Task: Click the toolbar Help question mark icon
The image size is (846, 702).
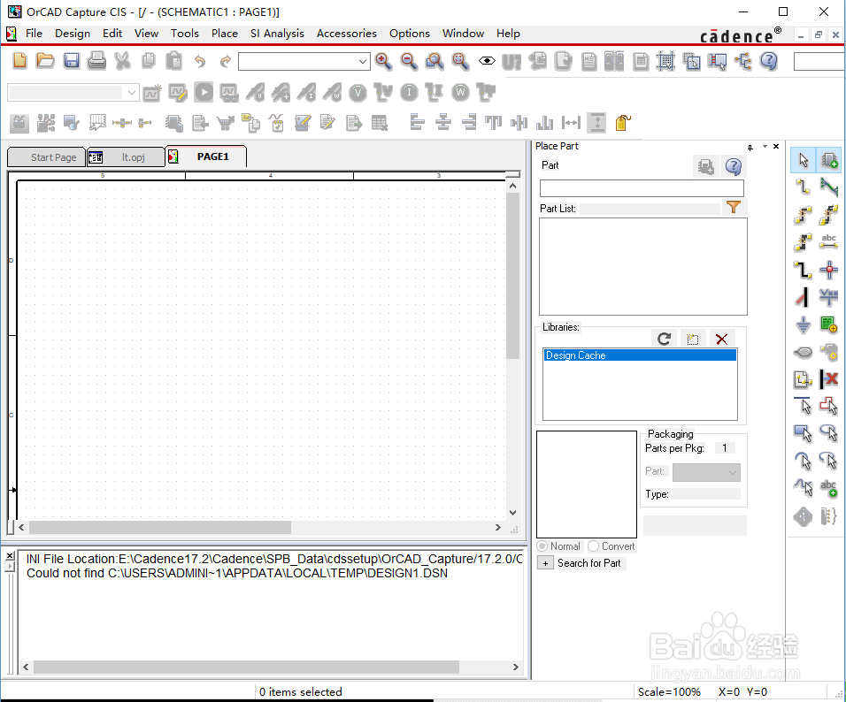Action: 769,61
